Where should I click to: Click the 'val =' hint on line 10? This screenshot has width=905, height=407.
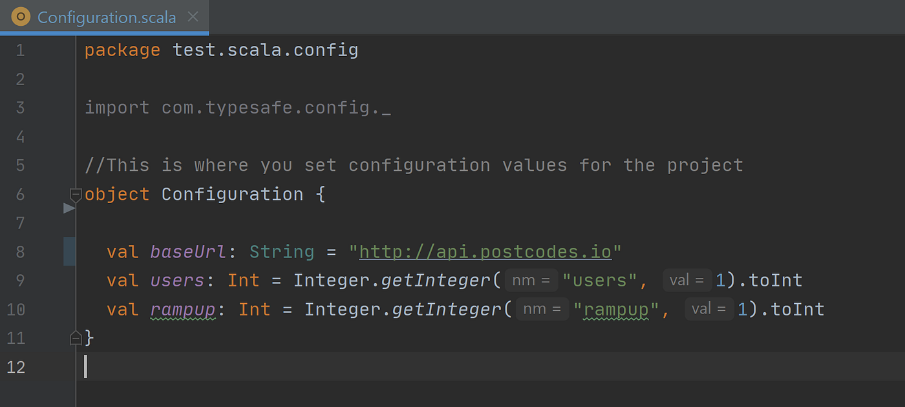[x=708, y=308]
